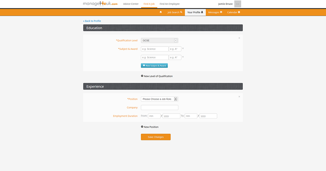Remove the first Subject & Award row
The width and height of the screenshot is (326, 171).
183,48
